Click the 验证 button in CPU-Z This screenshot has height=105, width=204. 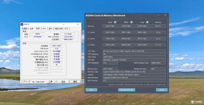tap(63, 82)
